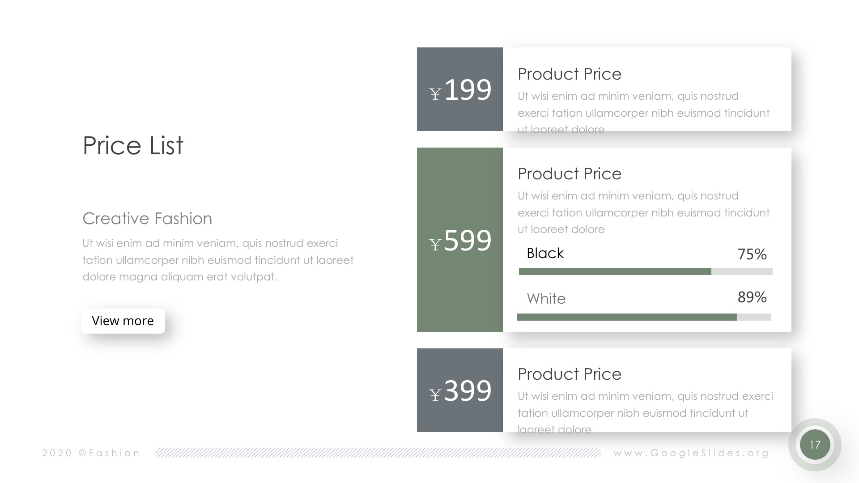The image size is (859, 483).
Task: Select the ¥199 price block
Action: tap(459, 89)
